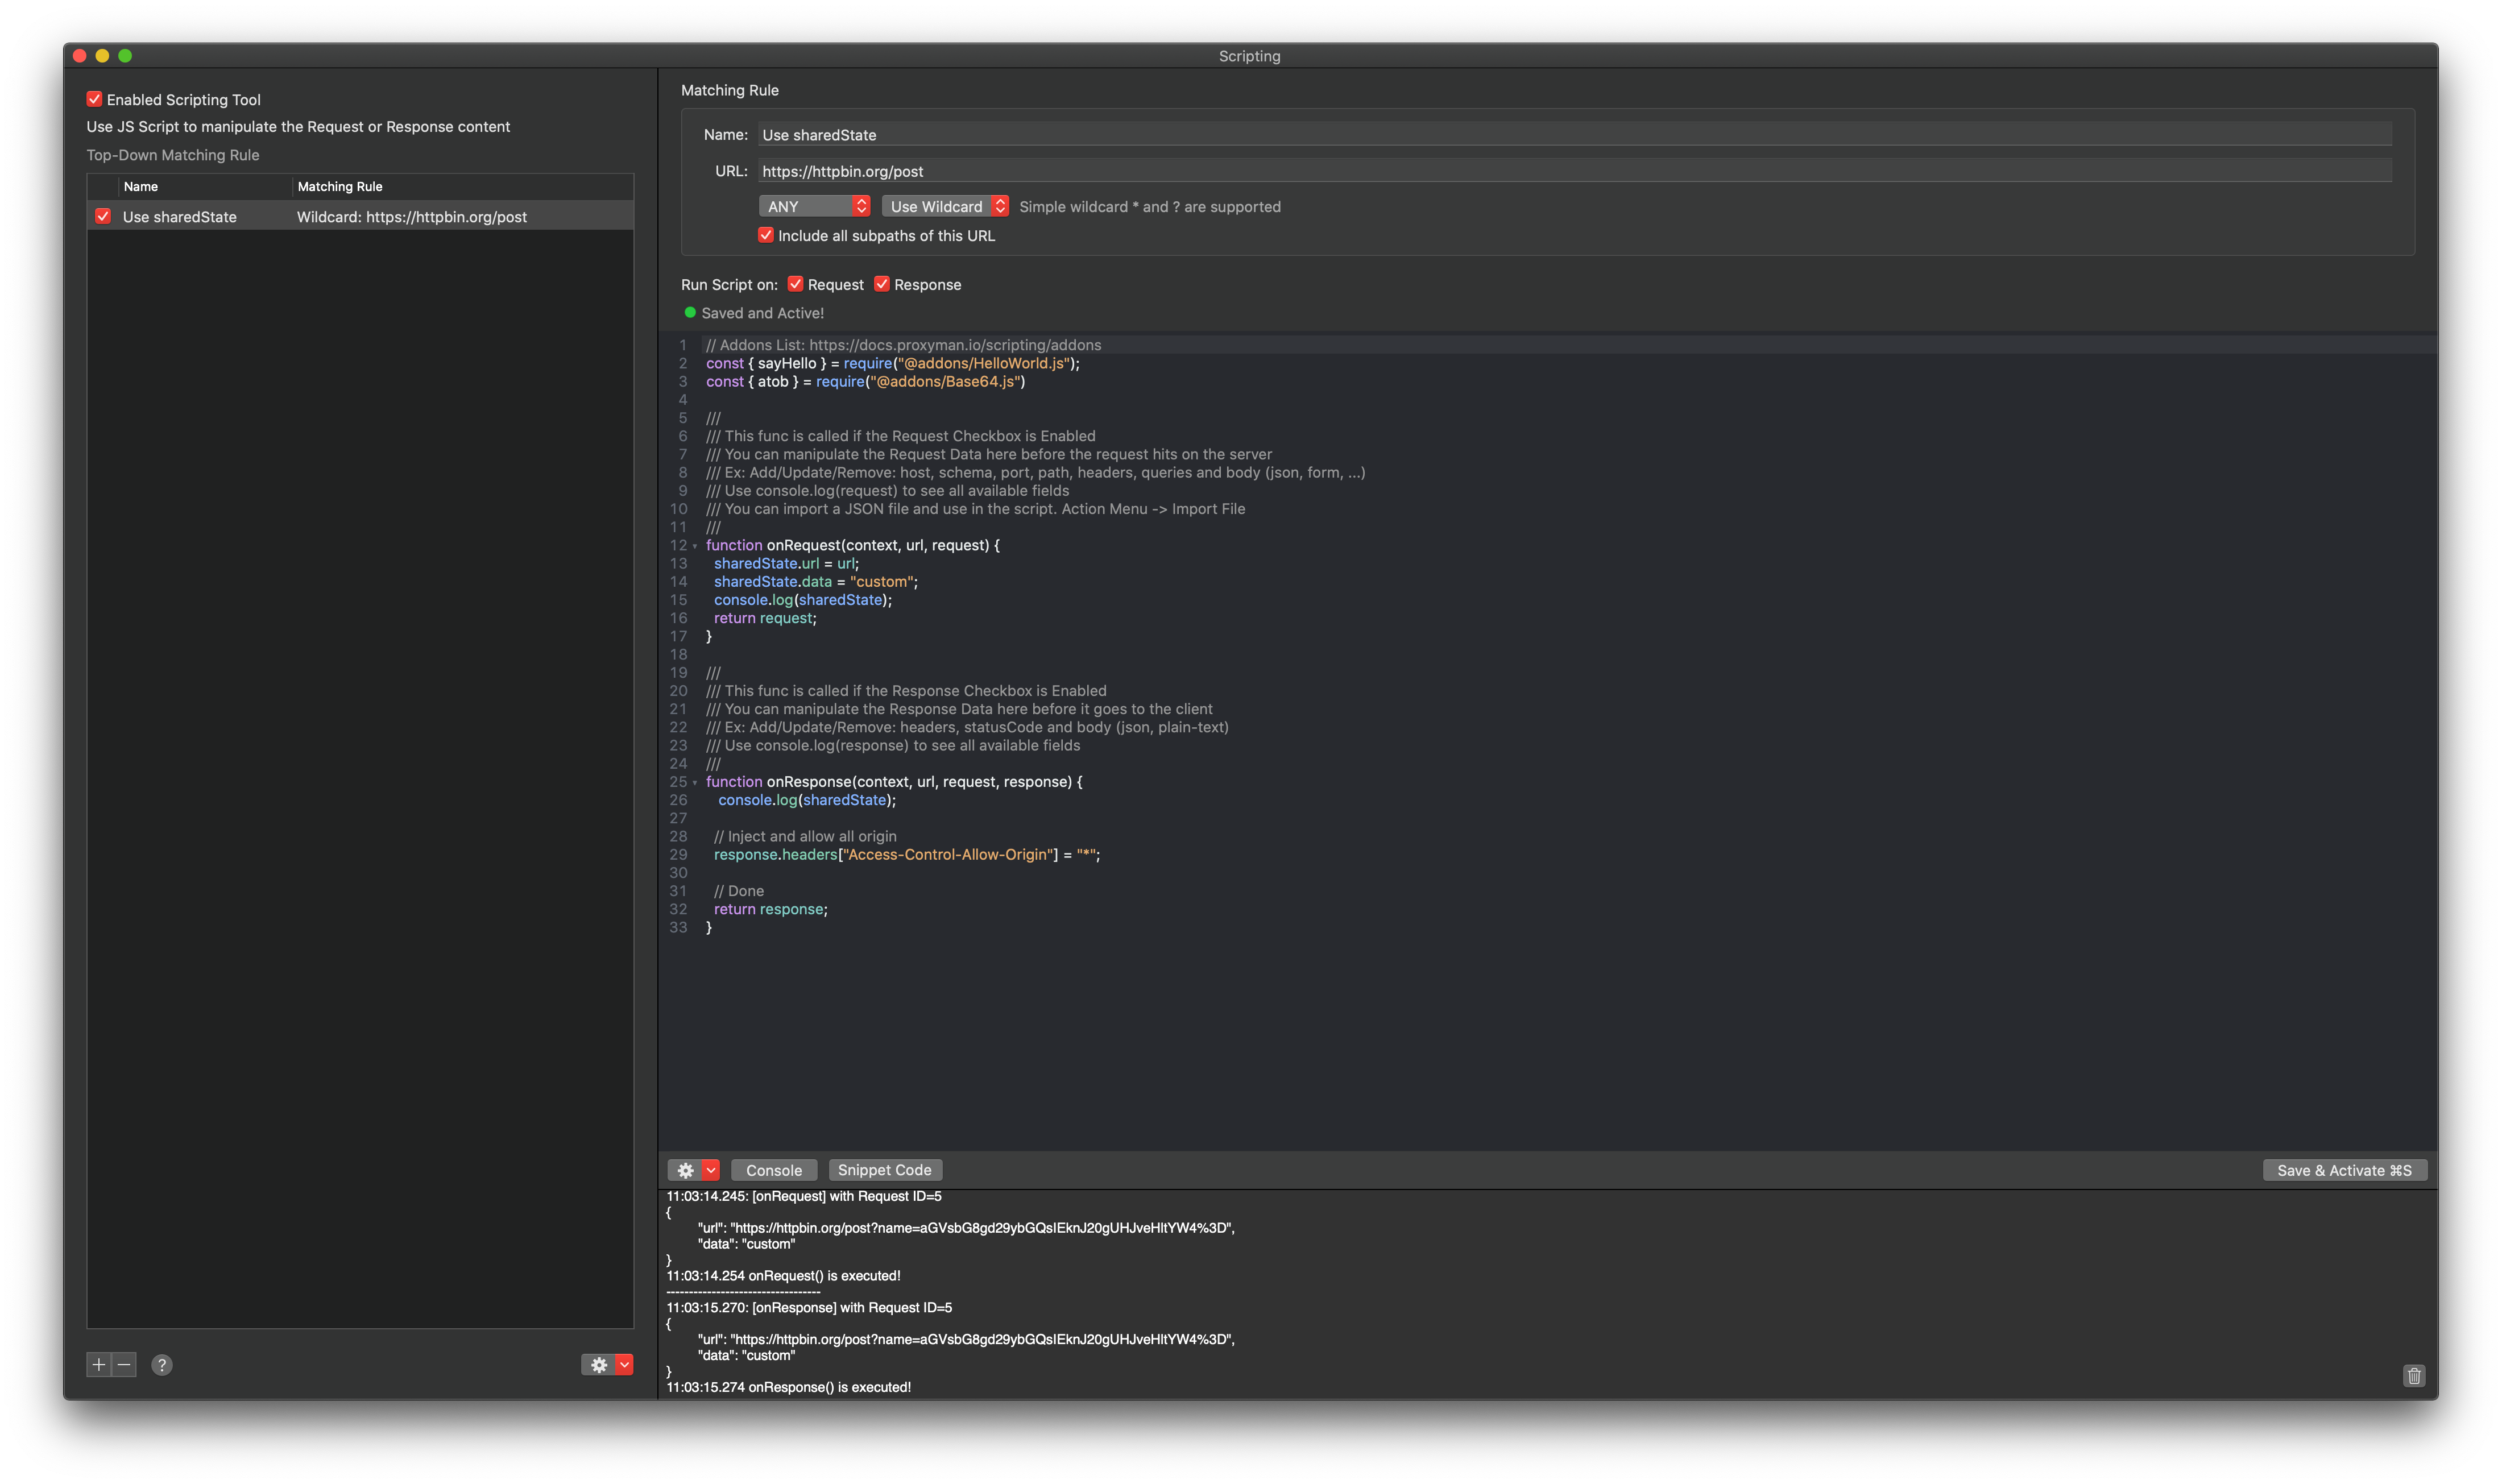
Task: Click the green Saved and Active status dot
Action: 689,312
